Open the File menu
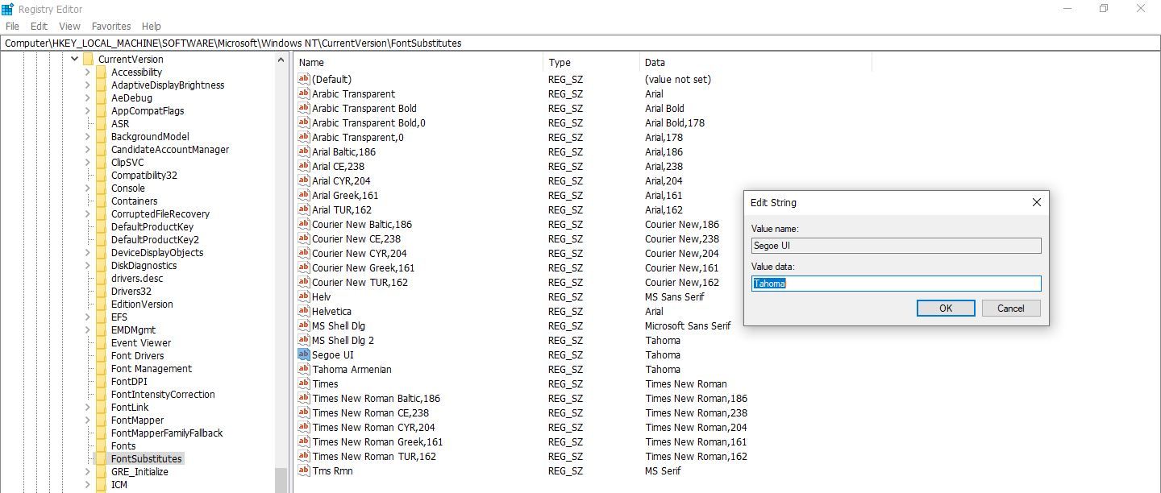The width and height of the screenshot is (1161, 493). click(x=12, y=26)
